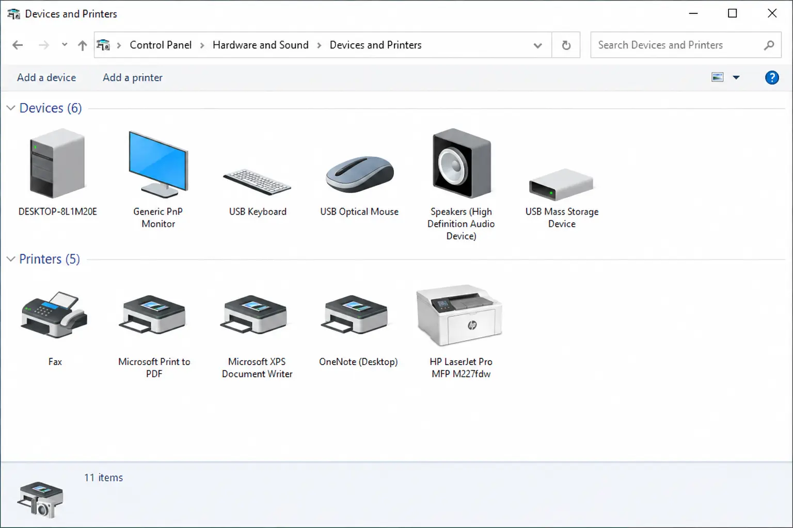The image size is (793, 528).
Task: Open the blue help question mark
Action: point(772,77)
